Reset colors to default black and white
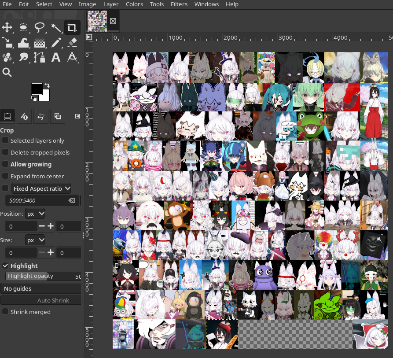 (34, 99)
